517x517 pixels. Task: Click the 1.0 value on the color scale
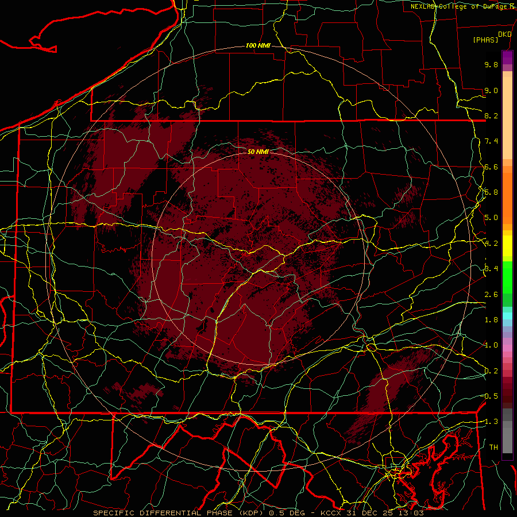click(491, 345)
